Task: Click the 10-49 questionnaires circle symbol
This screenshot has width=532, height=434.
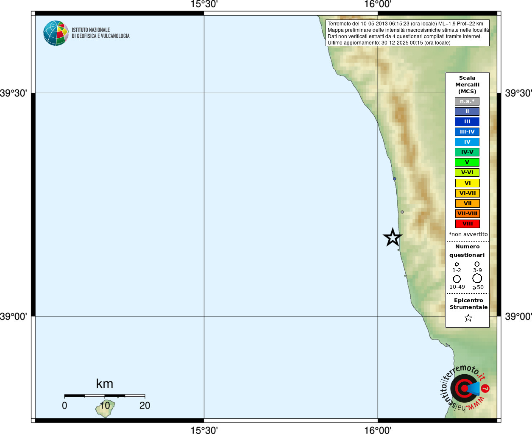Action: click(x=457, y=279)
